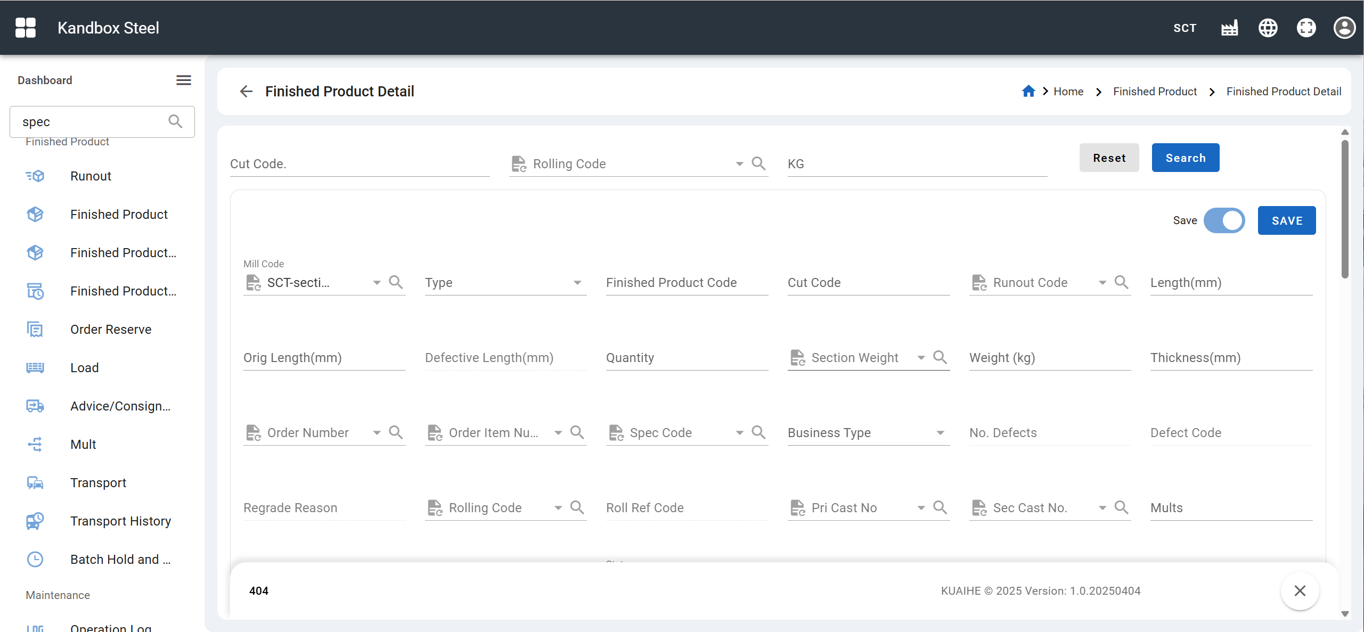
Task: Open the globe language icon
Action: [1268, 28]
